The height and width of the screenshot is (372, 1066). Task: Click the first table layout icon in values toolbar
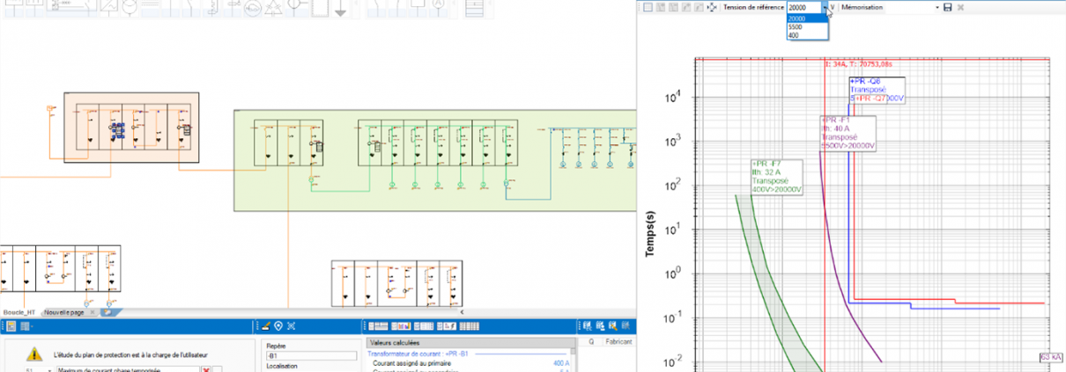point(377,326)
